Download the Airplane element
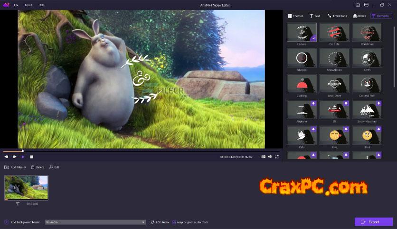Screen dimensions: 397x229 313,104
